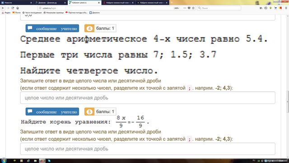The width and height of the screenshot is (289, 163).
Task: Bookmark this page with the star icon
Action: (x=193, y=8)
